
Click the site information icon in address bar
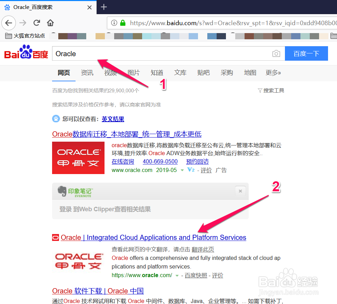coord(114,23)
